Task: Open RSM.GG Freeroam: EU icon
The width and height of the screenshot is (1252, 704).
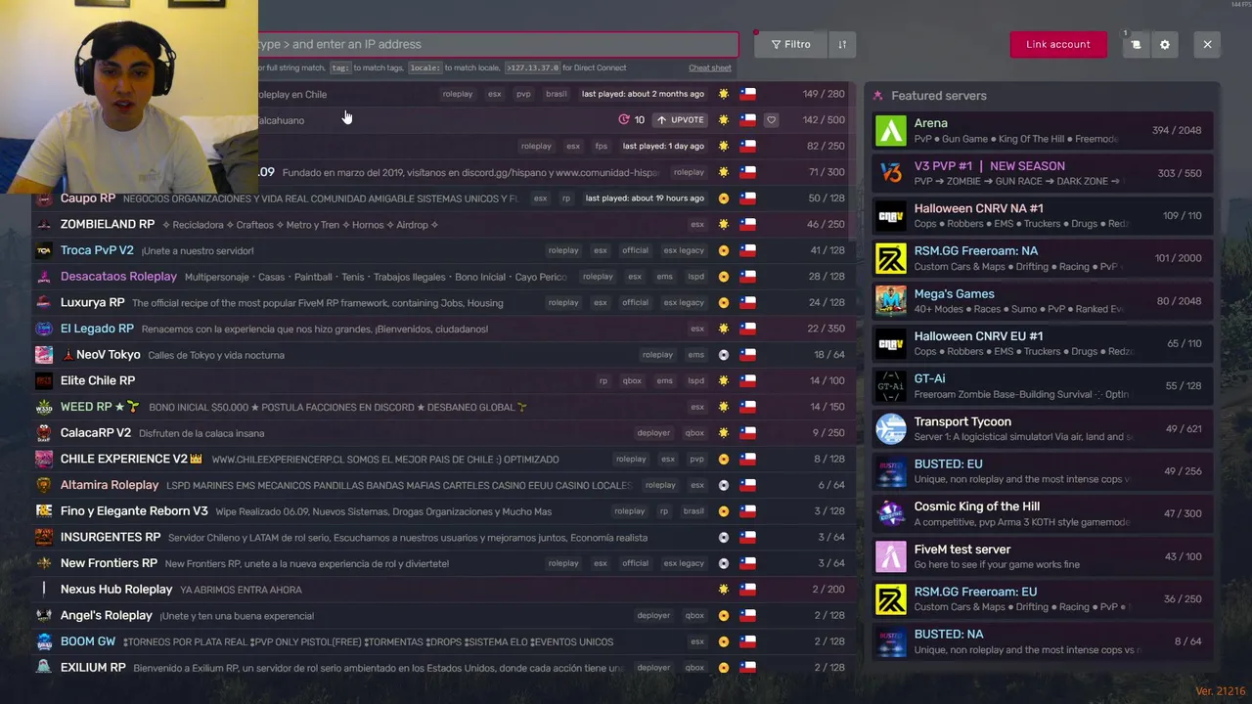Action: click(x=890, y=598)
